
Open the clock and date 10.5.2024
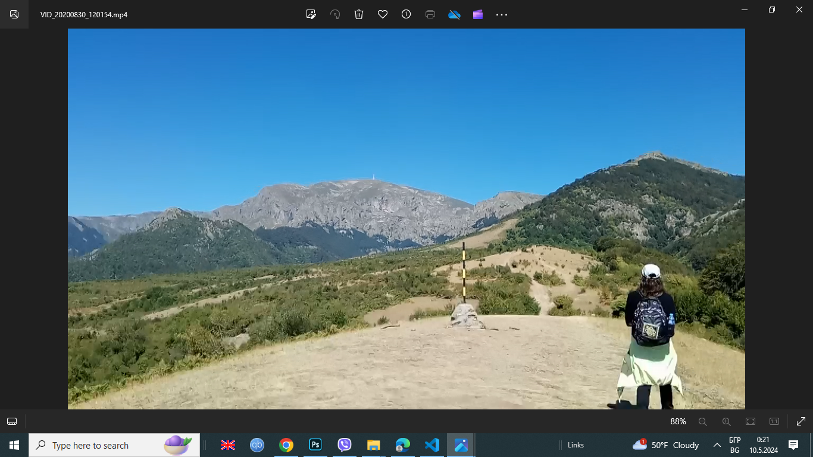tap(763, 445)
